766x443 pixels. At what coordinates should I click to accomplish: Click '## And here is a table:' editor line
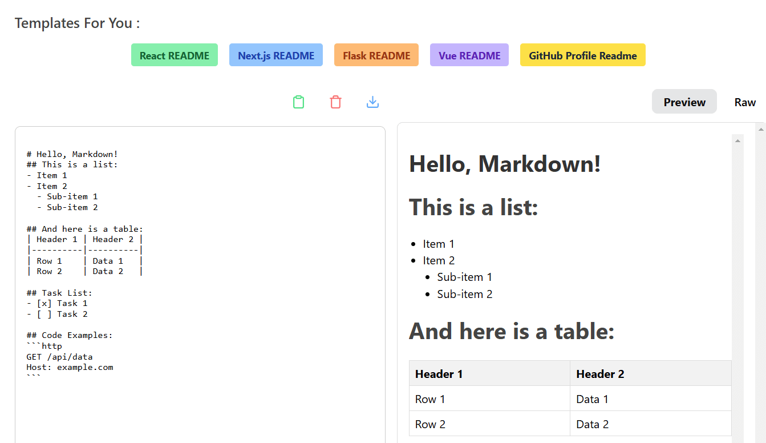coord(85,229)
